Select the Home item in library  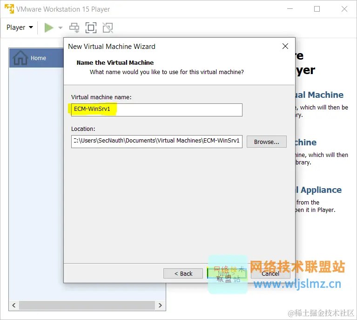[36, 58]
